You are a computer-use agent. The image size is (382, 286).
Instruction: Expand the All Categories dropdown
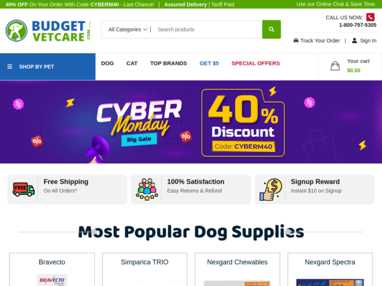(x=128, y=29)
